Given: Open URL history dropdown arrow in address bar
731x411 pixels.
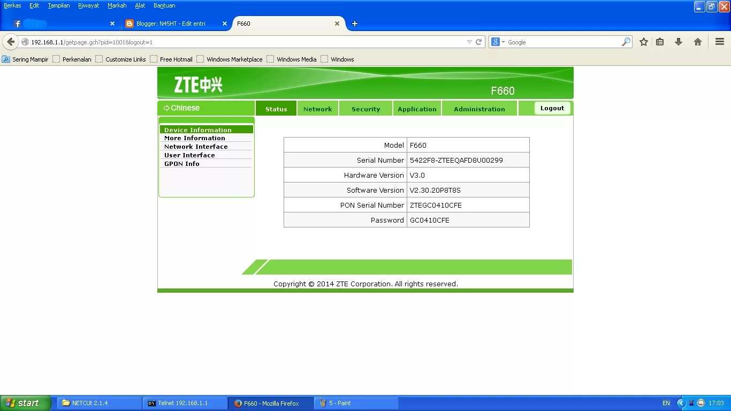Looking at the screenshot, I should pyautogui.click(x=469, y=42).
